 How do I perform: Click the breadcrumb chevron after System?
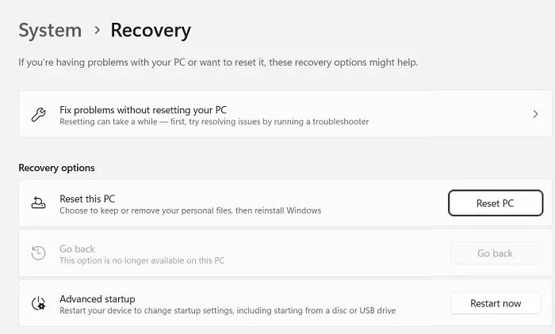[x=97, y=31]
